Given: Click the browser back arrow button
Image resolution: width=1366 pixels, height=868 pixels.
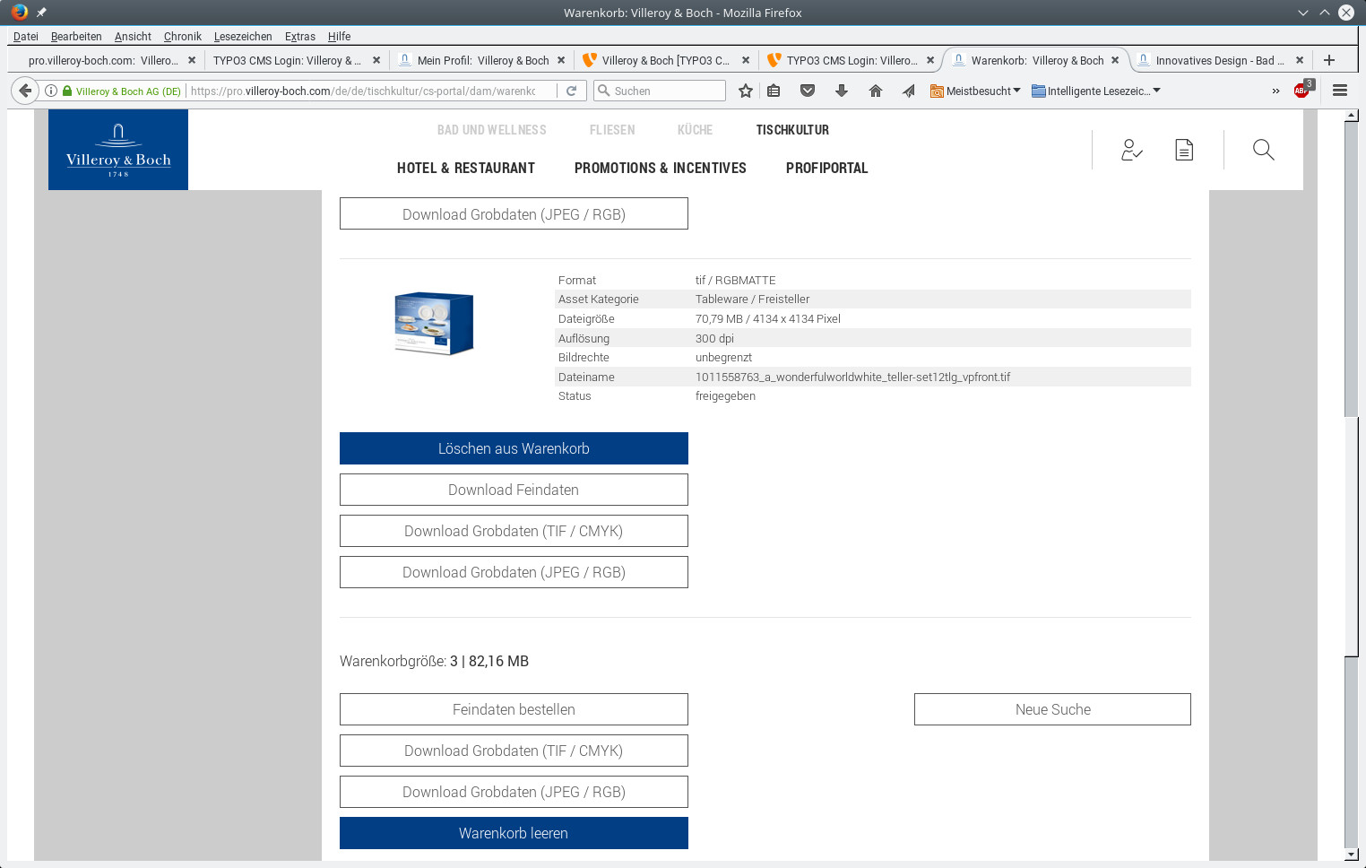Looking at the screenshot, I should [x=25, y=91].
